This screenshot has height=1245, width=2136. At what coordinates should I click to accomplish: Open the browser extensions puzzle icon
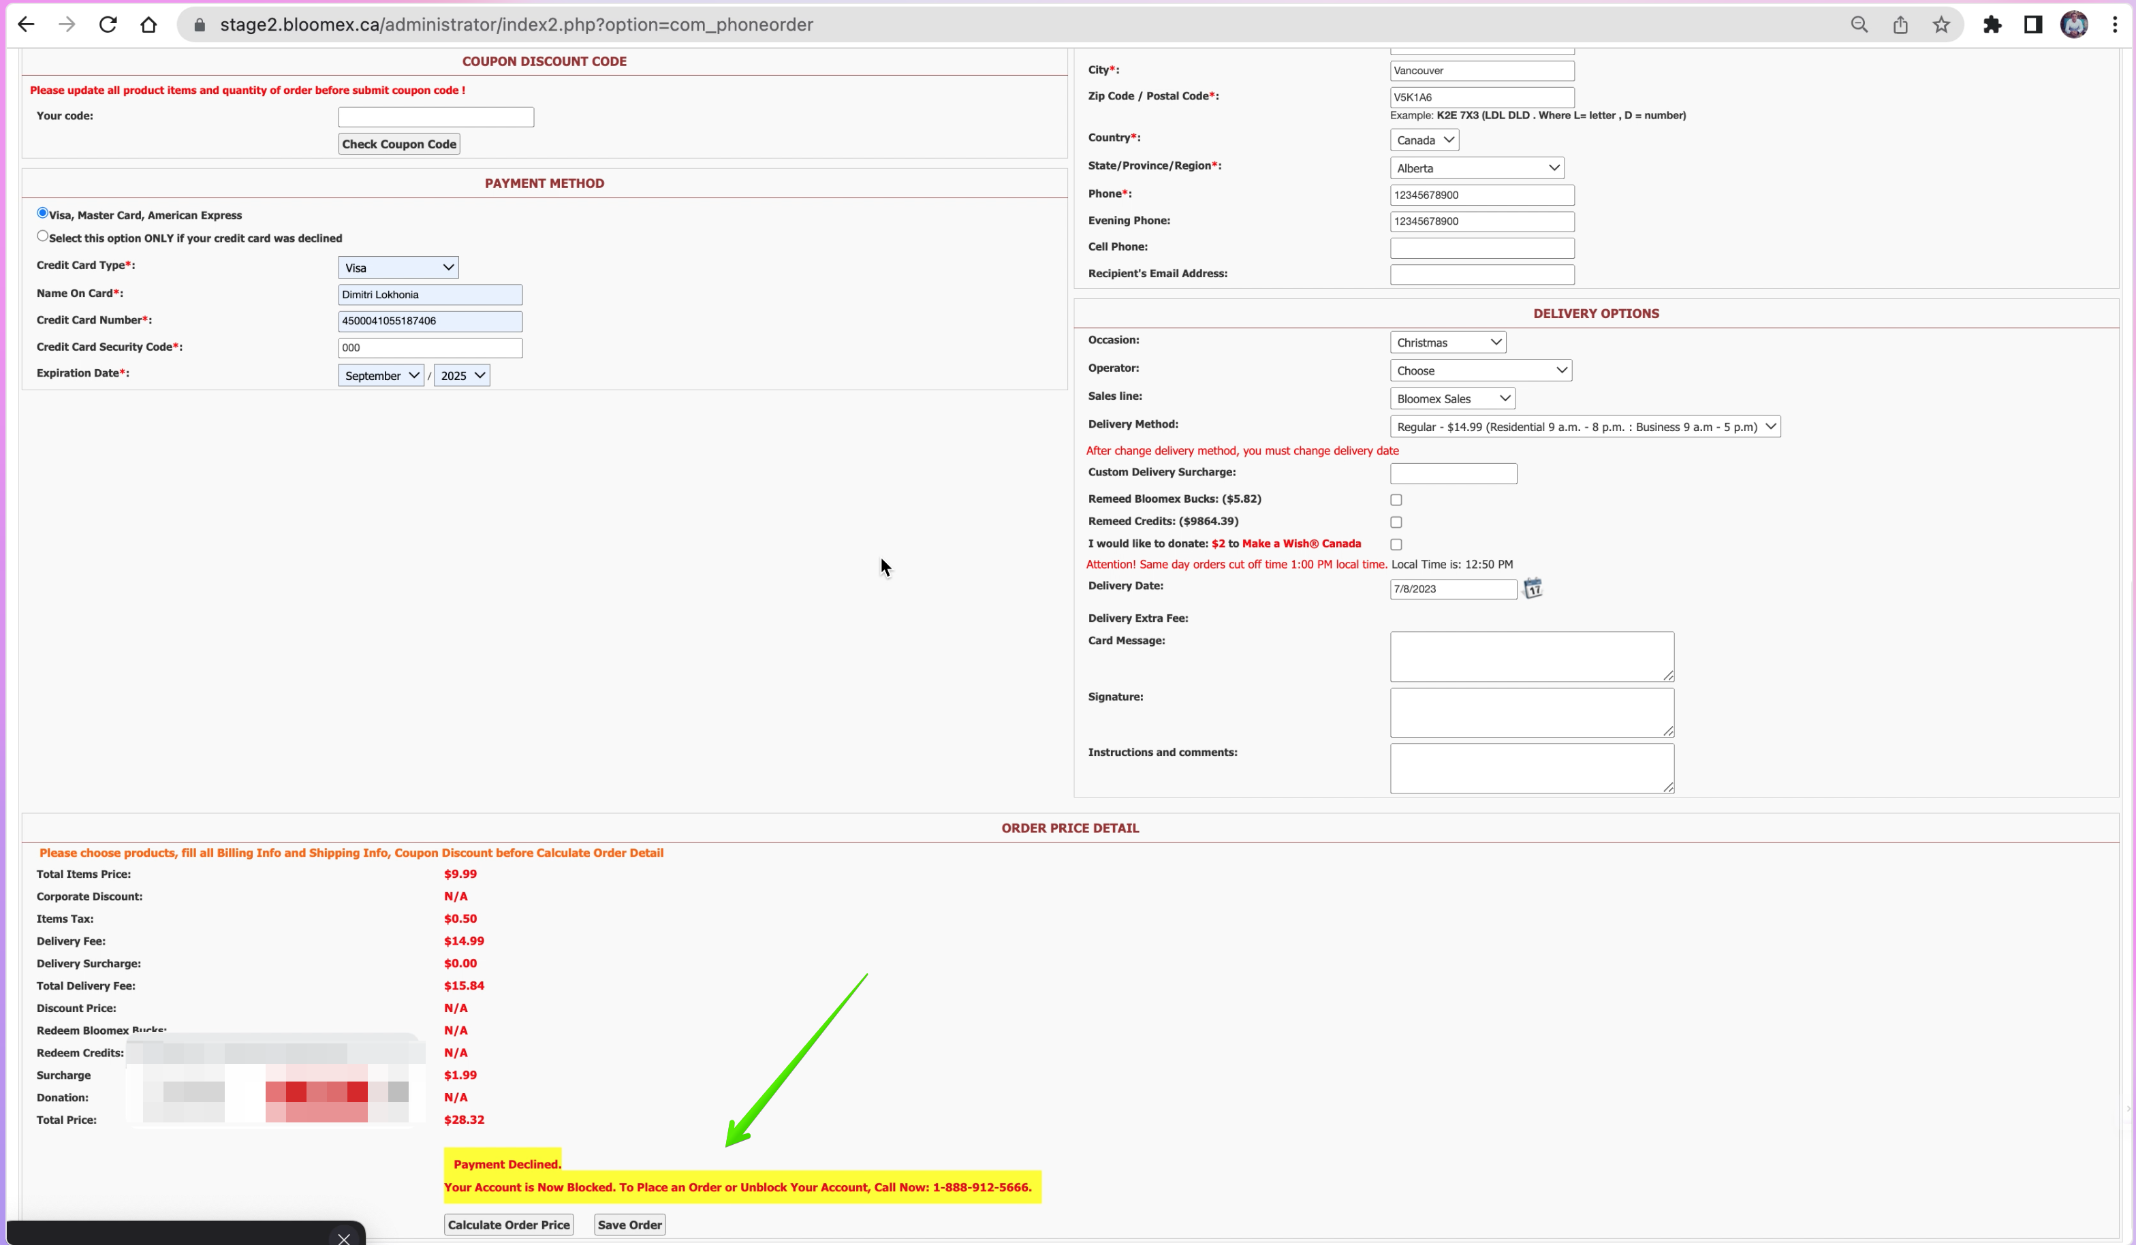click(x=1992, y=25)
